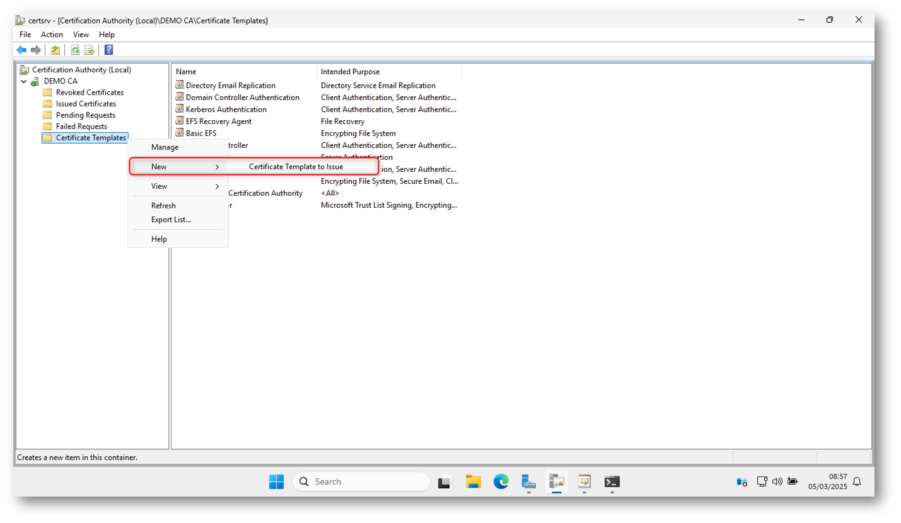The image size is (901, 523).
Task: Open Task View from the taskbar
Action: (x=445, y=481)
